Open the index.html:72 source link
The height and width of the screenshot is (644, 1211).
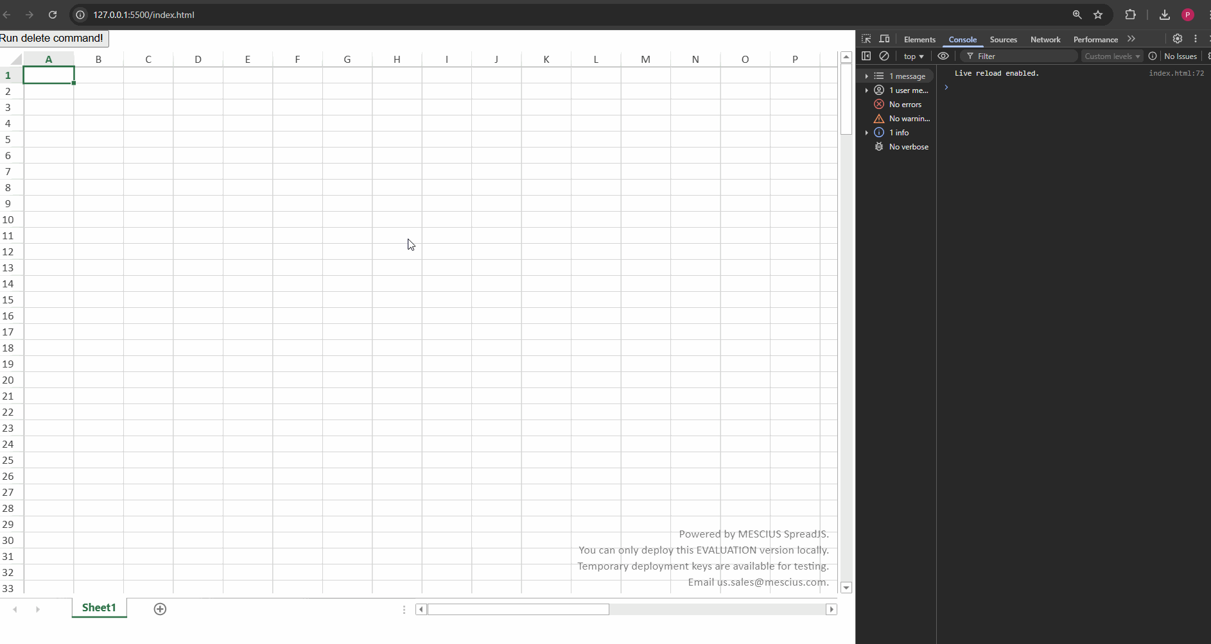1176,73
